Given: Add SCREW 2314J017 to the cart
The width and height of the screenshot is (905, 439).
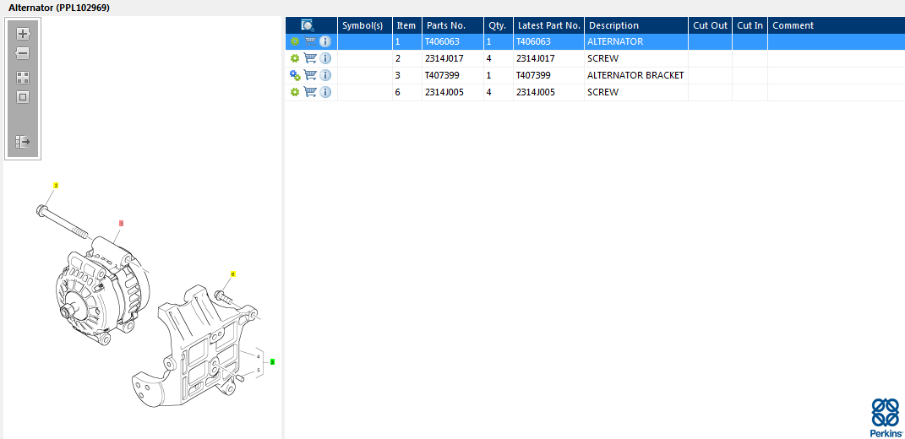Looking at the screenshot, I should coord(310,58).
